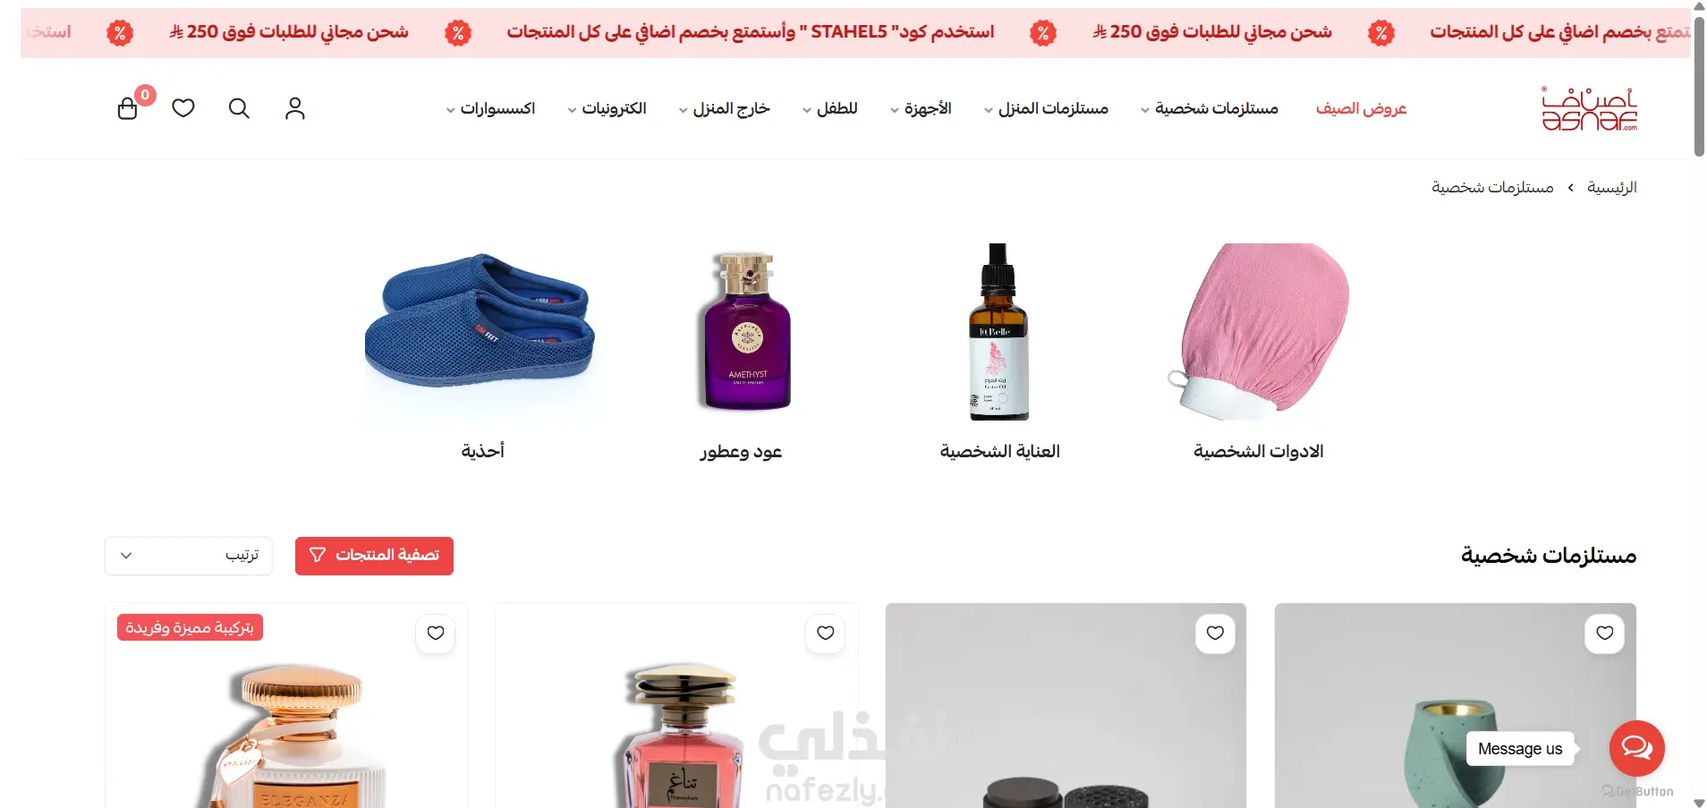Expand the مستلزمات المنزل menu
1707x808 pixels.
1046,108
